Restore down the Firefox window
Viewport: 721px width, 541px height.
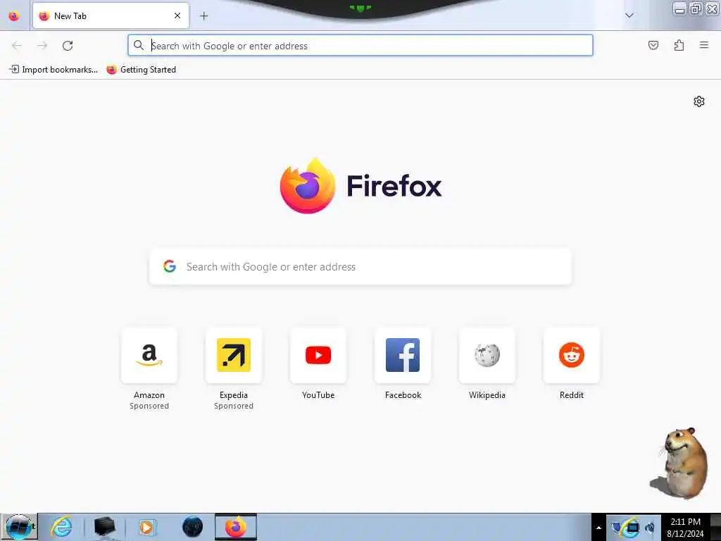[696, 8]
